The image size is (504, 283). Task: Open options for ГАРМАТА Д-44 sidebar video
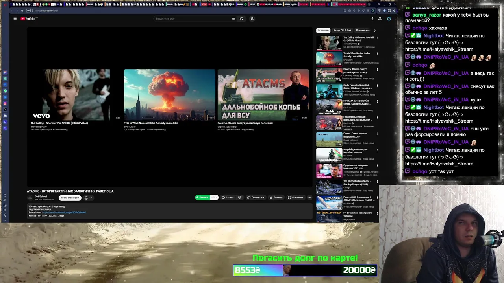[377, 101]
